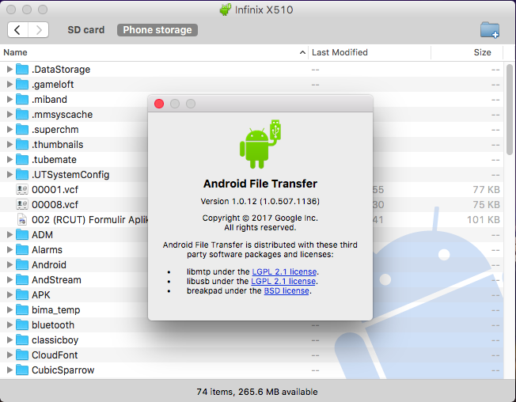The width and height of the screenshot is (516, 402).
Task: Expand the .DataStorage folder triangle
Action: tap(9, 70)
